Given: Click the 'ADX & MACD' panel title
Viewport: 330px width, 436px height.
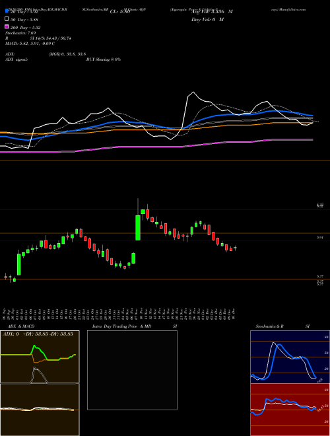Looking at the screenshot, I should [x=21, y=326].
